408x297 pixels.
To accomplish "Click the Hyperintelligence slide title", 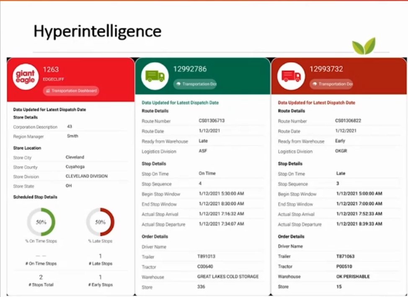I will [x=98, y=31].
